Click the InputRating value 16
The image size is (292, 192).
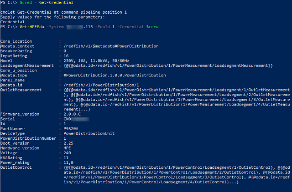[x=66, y=56]
